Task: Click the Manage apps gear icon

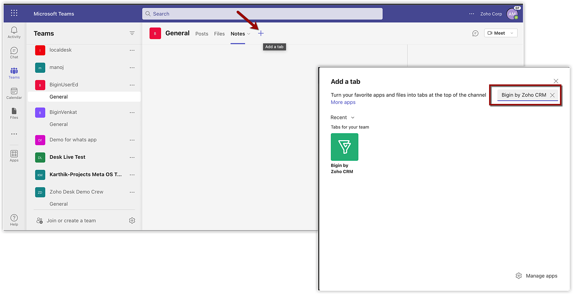Action: [x=519, y=276]
